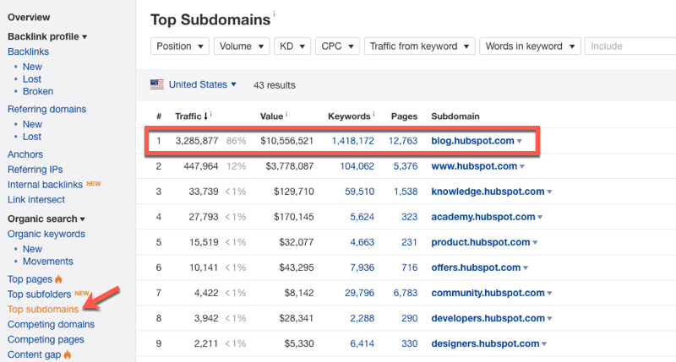The width and height of the screenshot is (676, 362).
Task: Open Anchors report in sidebar
Action: pos(25,154)
